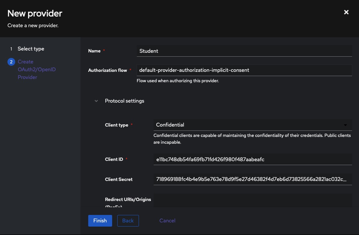Click the empty Redirect URIs/Origins field
Viewport: 359px width, 235px height.
click(x=252, y=200)
